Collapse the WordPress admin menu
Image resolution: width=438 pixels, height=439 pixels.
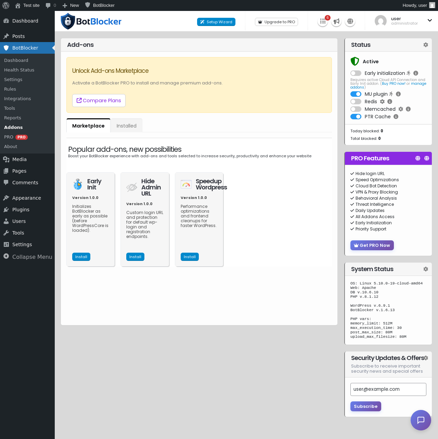click(x=27, y=257)
